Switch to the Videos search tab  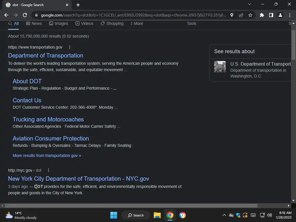tap(84, 24)
